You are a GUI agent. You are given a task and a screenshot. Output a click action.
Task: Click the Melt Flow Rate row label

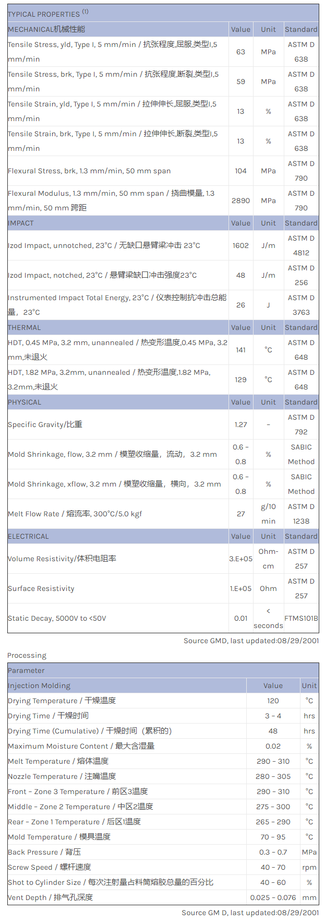click(x=75, y=514)
